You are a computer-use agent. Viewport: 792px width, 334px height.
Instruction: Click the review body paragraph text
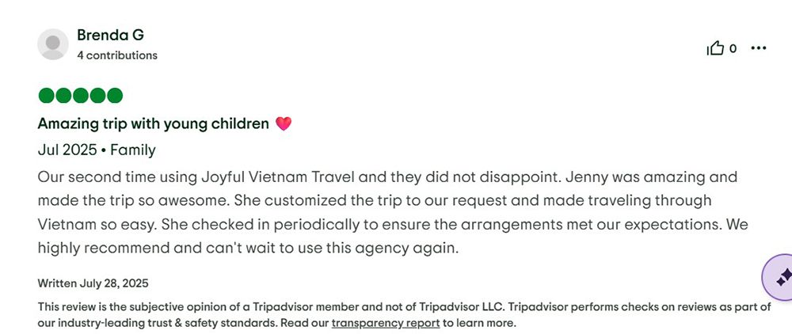click(388, 212)
